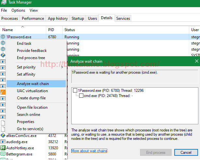Click the End process button
This screenshot has height=160, width=200.
pyautogui.click(x=156, y=153)
